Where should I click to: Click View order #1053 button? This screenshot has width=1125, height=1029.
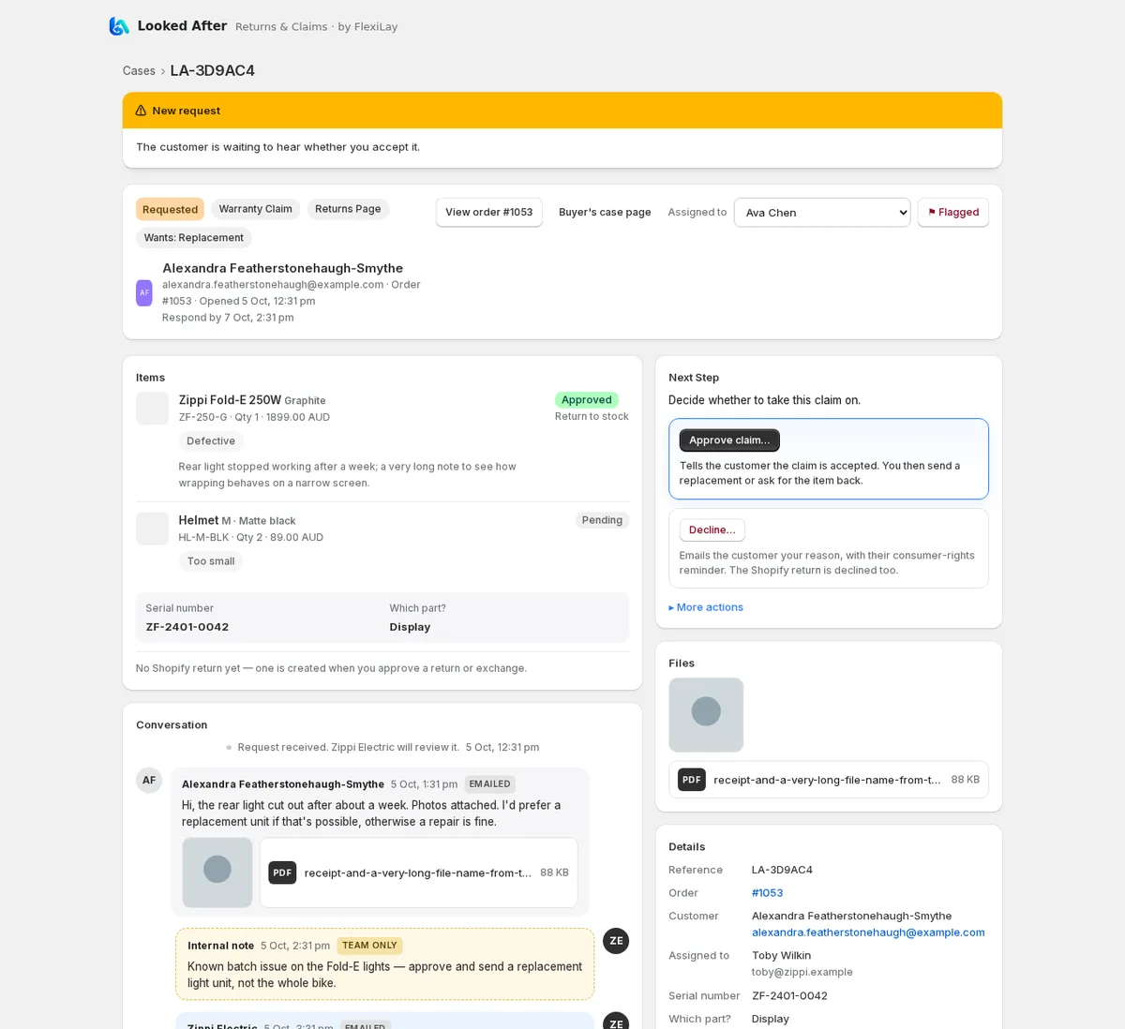pyautogui.click(x=489, y=212)
